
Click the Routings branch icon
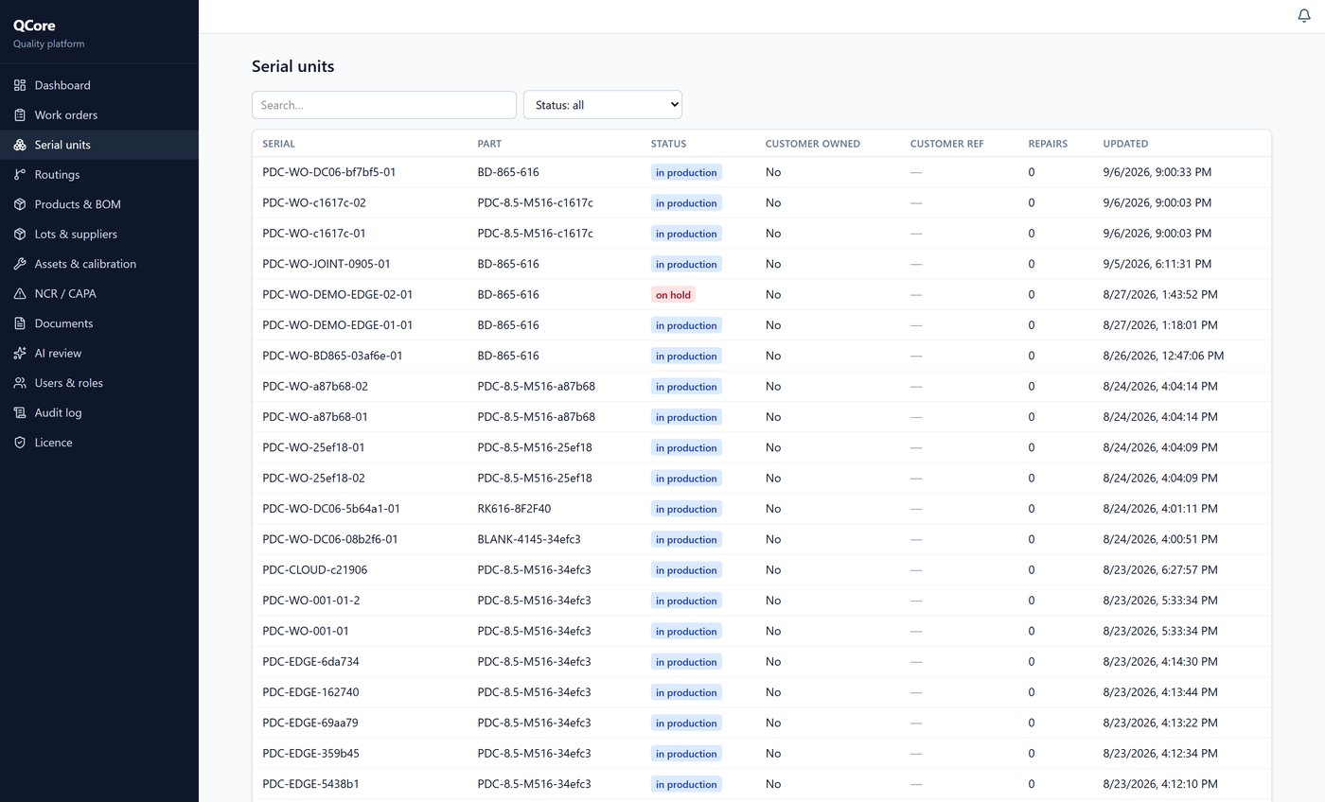coord(20,175)
